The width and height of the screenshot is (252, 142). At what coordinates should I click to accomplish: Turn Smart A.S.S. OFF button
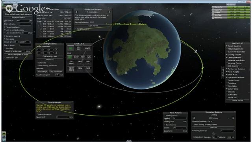point(71,48)
